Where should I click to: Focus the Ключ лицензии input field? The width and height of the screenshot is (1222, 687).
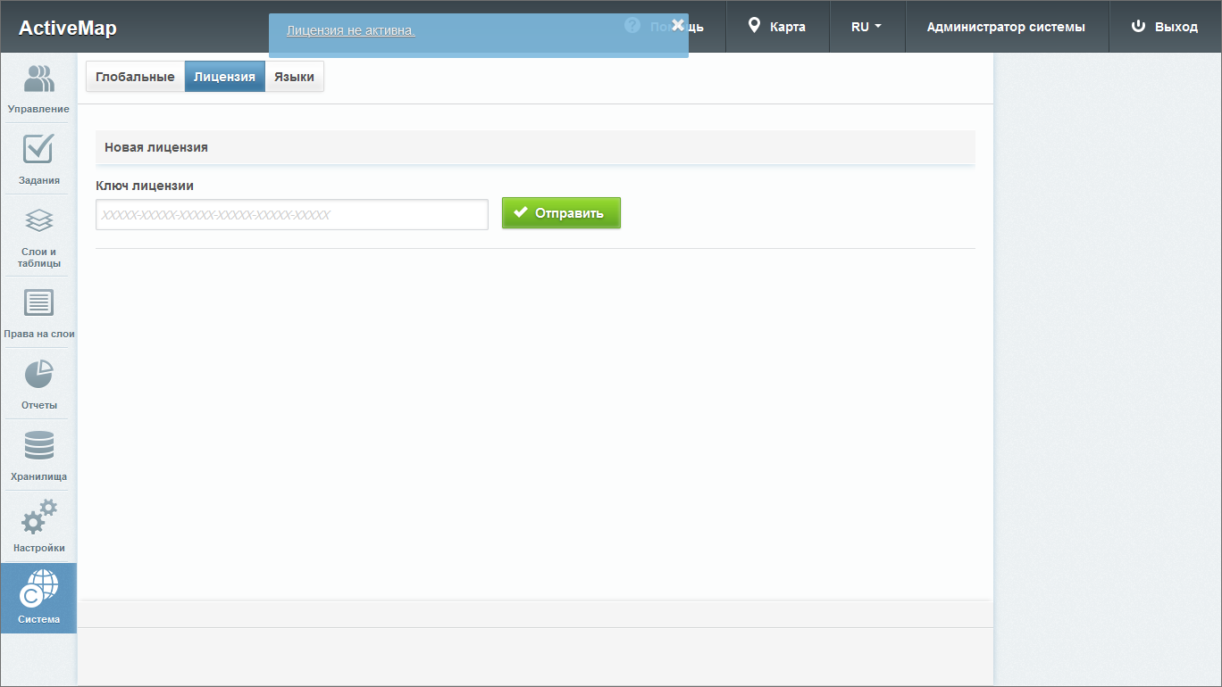click(x=292, y=215)
